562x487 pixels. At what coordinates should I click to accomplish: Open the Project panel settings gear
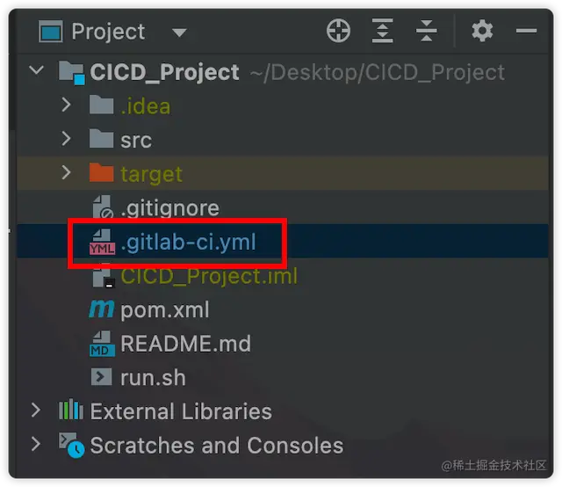click(482, 31)
